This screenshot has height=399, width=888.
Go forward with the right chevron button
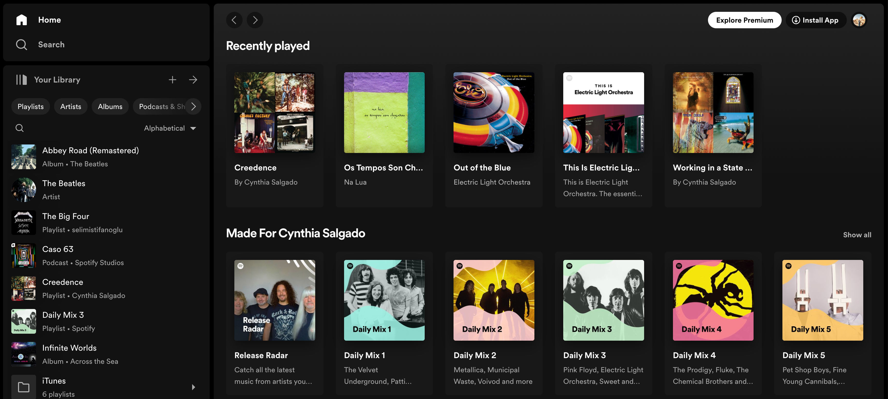pos(255,20)
